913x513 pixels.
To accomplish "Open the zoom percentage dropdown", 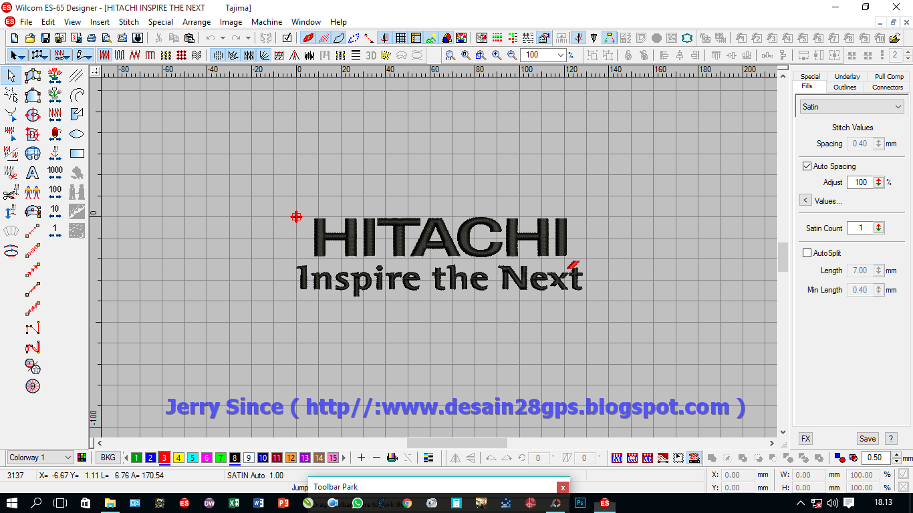I will click(x=560, y=55).
